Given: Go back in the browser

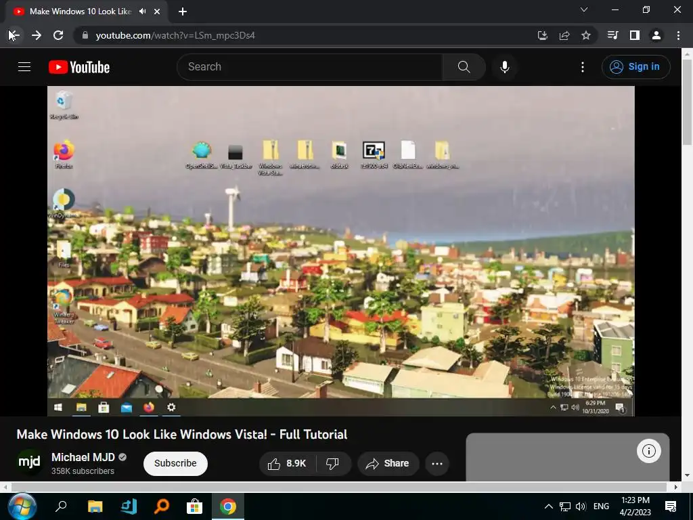Looking at the screenshot, I should click(x=14, y=35).
